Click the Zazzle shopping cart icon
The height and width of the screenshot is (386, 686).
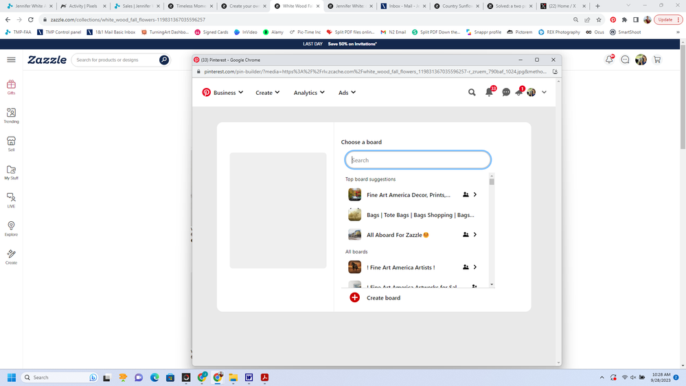click(x=657, y=60)
